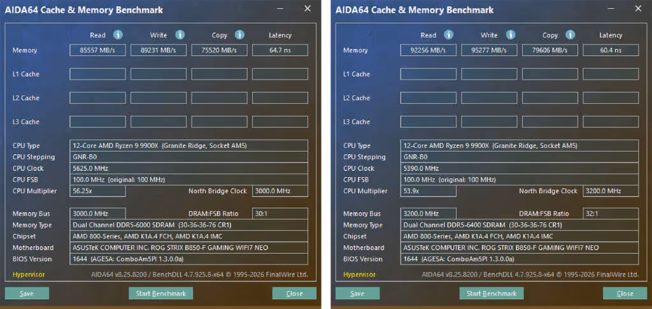Viewport: 652px width, 309px height.
Task: Select memory latency 60.4 ns field
Action: coord(611,50)
